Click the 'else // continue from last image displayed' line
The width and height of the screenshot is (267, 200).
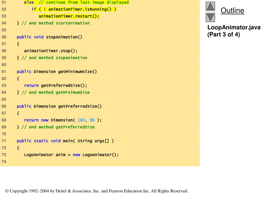(76, 2)
